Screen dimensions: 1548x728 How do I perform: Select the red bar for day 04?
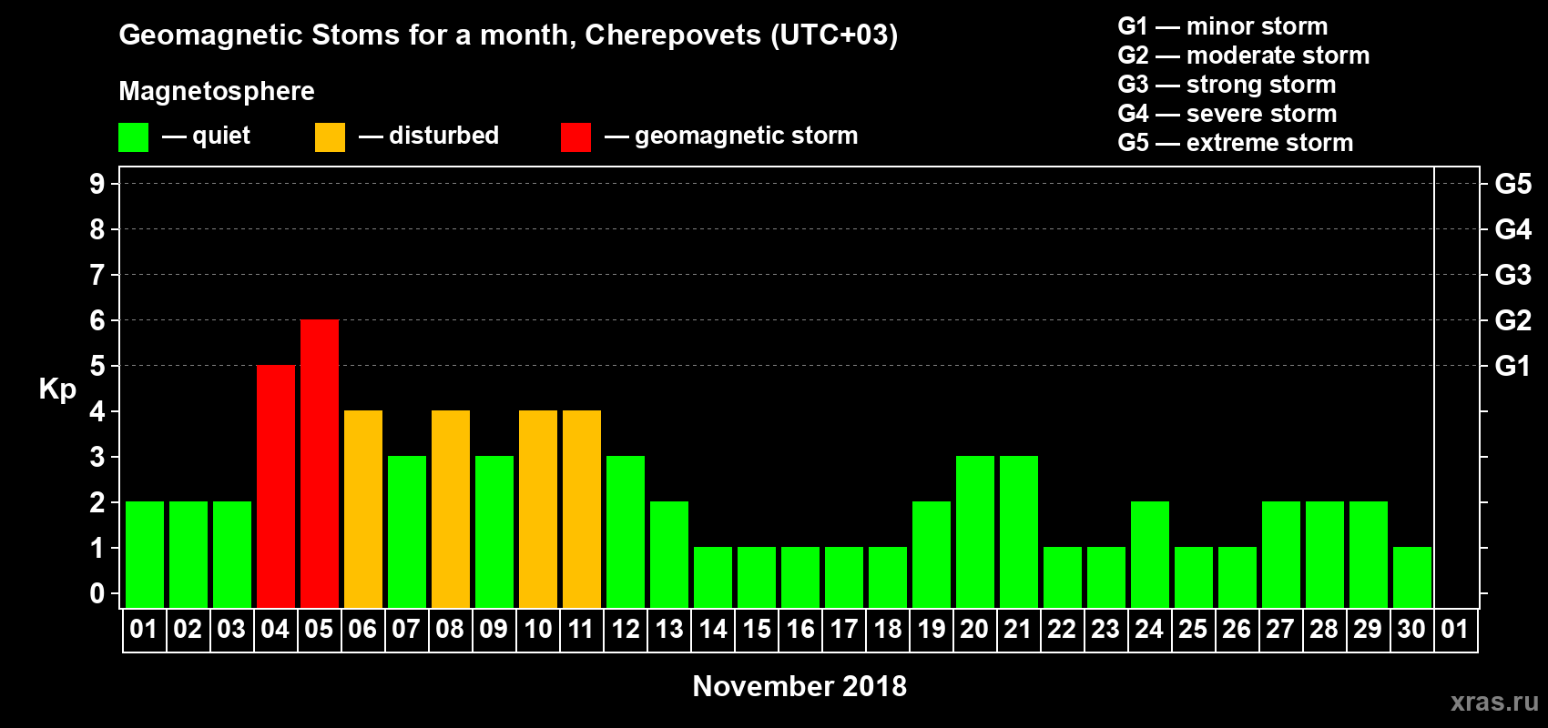point(276,486)
